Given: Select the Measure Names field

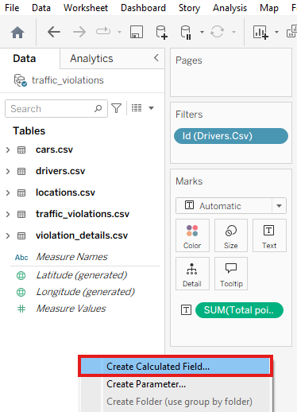Looking at the screenshot, I should [71, 257].
